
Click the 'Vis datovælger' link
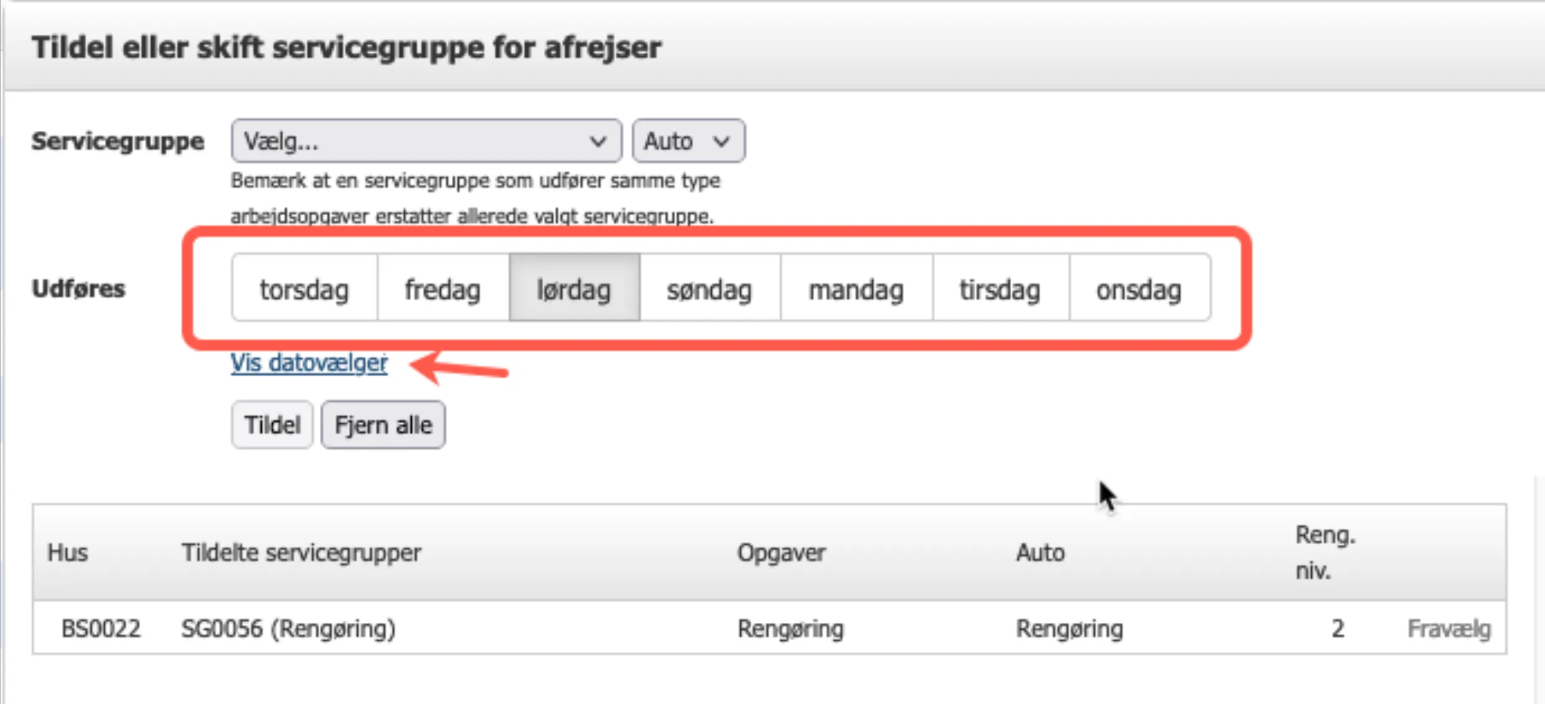click(309, 363)
